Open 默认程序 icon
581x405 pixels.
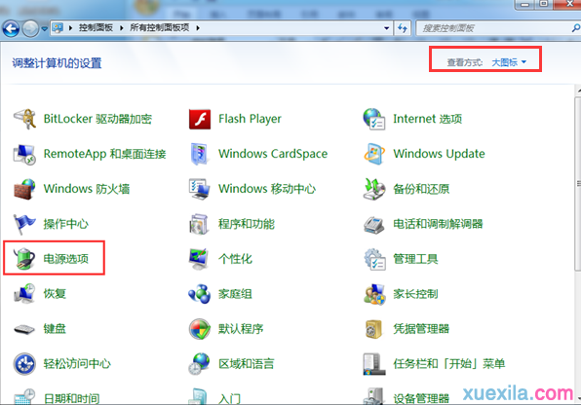point(200,329)
